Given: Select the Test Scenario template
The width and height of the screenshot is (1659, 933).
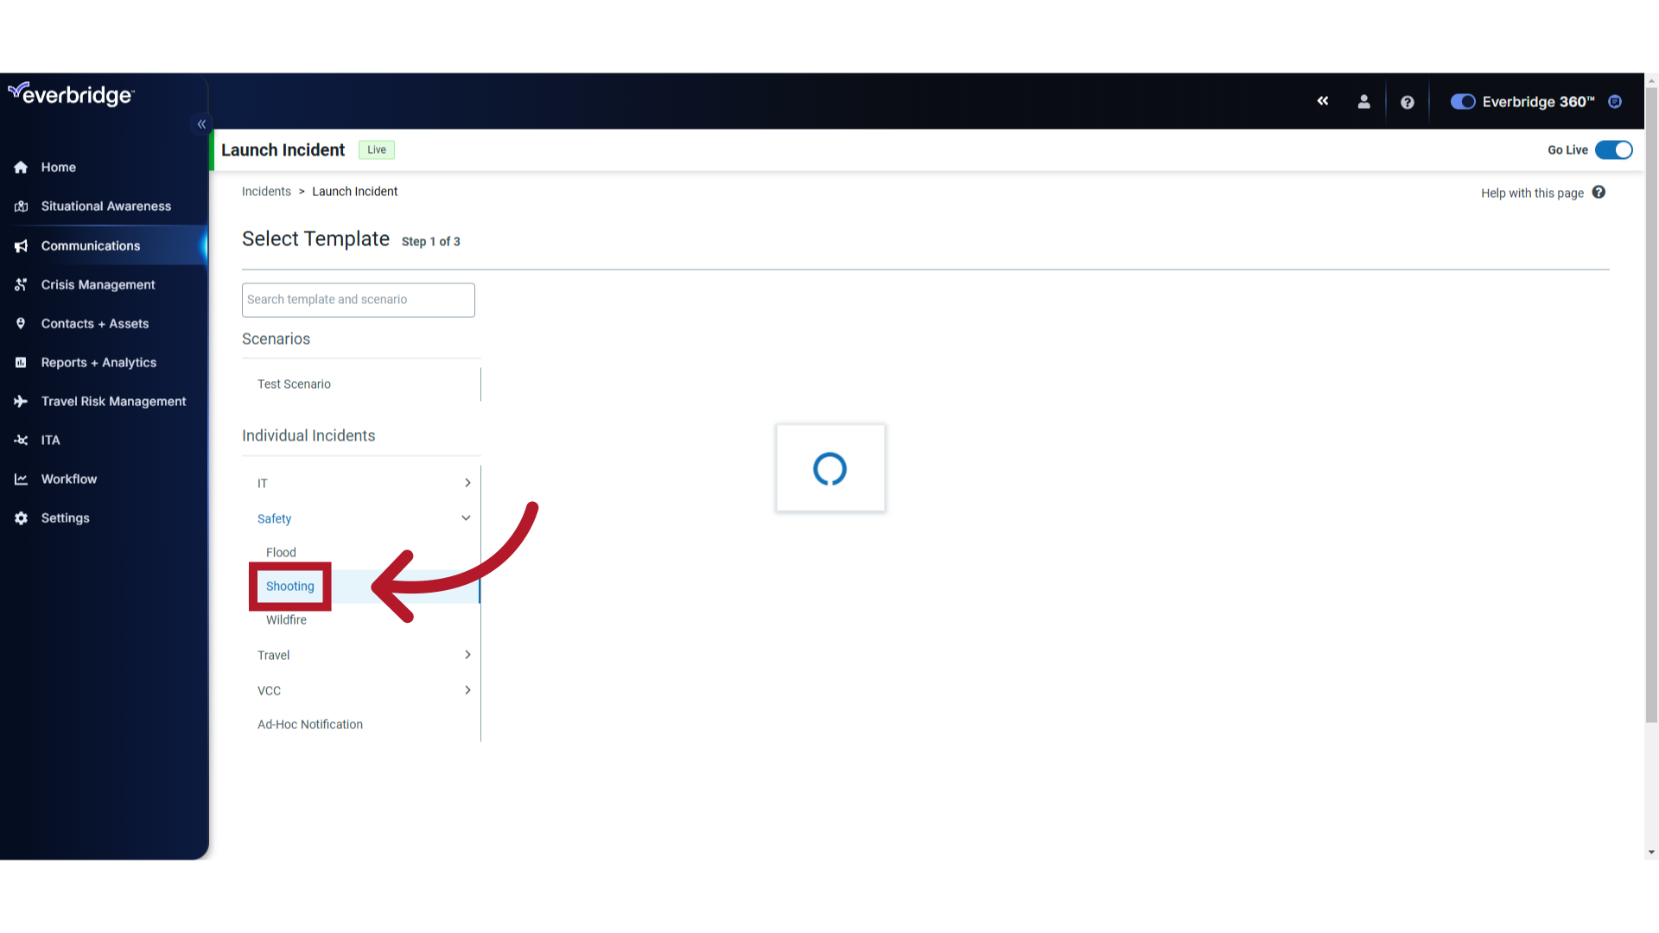Looking at the screenshot, I should pyautogui.click(x=294, y=383).
